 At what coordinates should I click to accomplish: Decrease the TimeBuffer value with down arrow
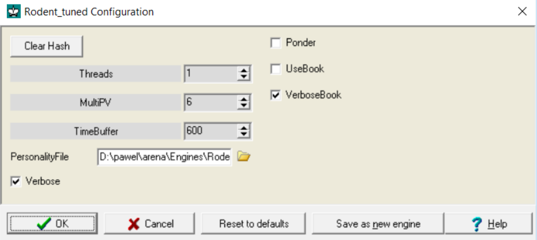point(243,134)
